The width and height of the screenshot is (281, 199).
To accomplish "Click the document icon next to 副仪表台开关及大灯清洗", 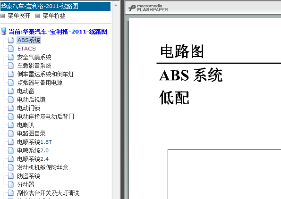I will point(11,193).
